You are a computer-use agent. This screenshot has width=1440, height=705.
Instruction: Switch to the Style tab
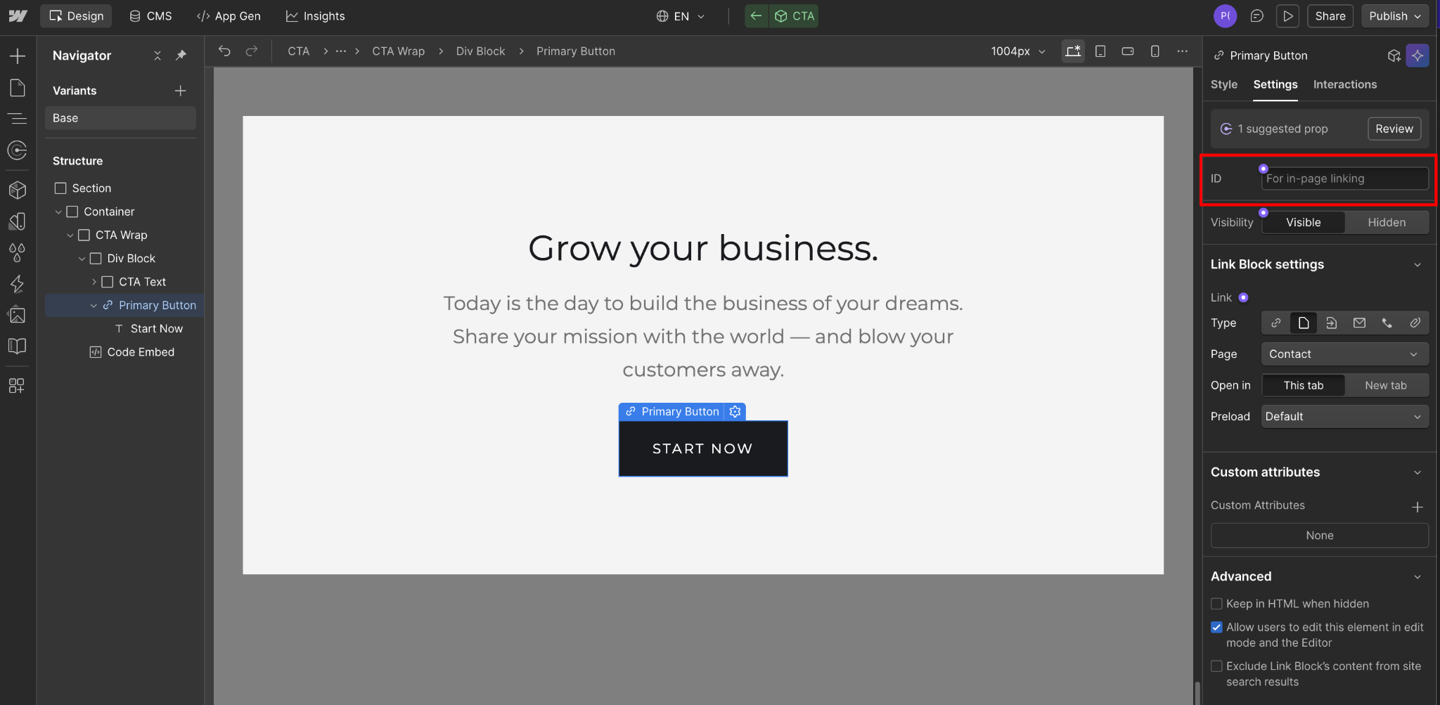tap(1223, 84)
